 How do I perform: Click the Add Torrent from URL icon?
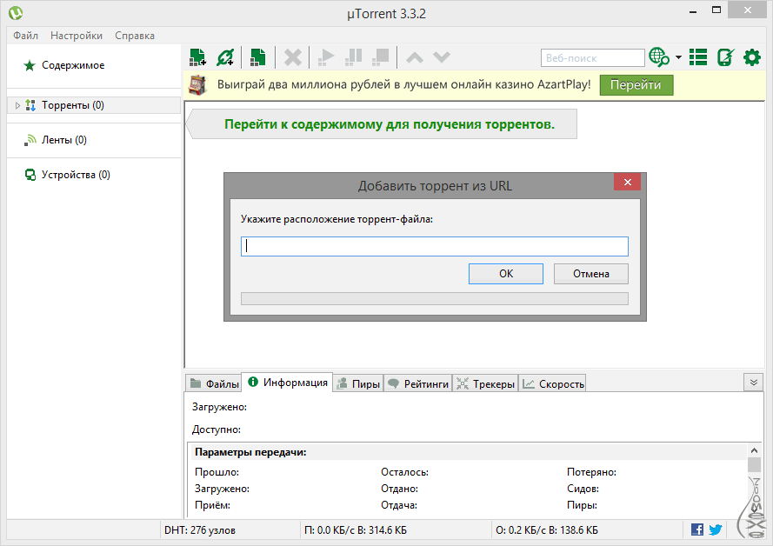click(225, 57)
